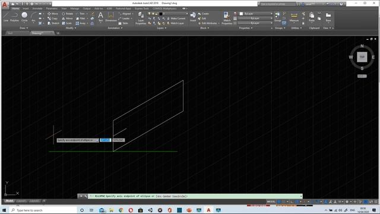The width and height of the screenshot is (380, 214).
Task: Expand the Annotation panel
Action: point(115,28)
